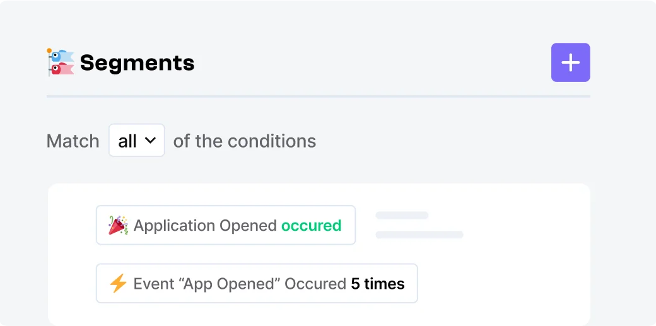Click the Segments heading title
Viewport: 656px width, 326px height.
coord(137,62)
